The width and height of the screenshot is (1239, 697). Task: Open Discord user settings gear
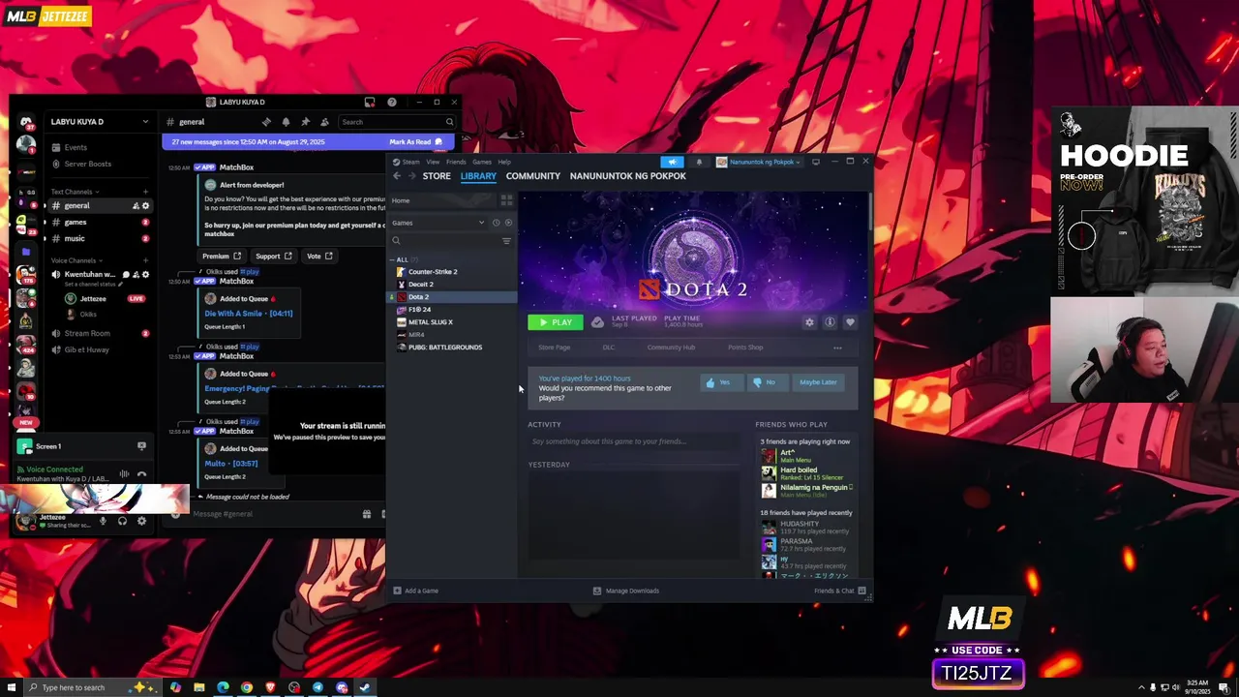141,521
